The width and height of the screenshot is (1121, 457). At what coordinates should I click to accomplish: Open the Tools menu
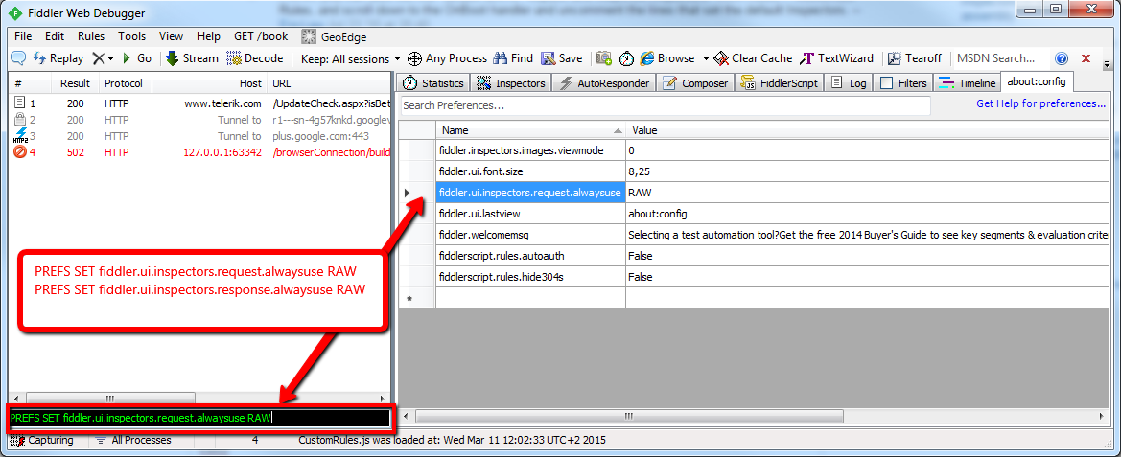(x=131, y=36)
